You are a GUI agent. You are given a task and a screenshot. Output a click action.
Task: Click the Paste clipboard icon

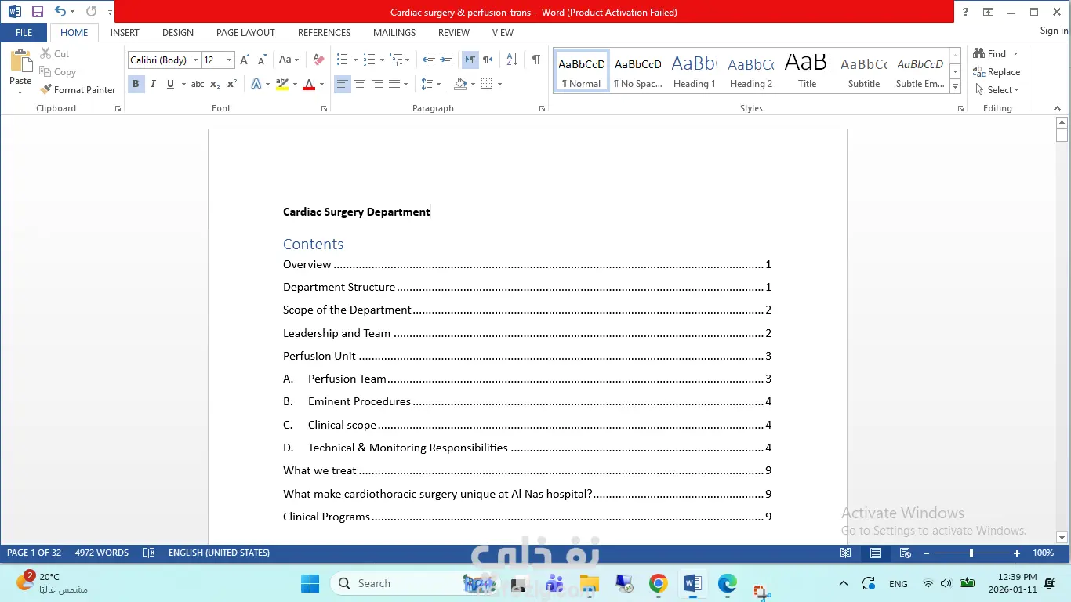(20, 61)
